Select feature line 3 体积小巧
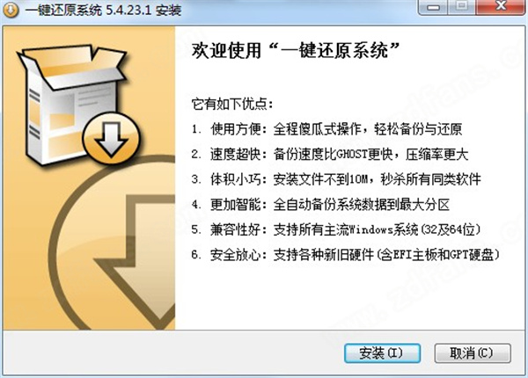The image size is (528, 378). (336, 179)
